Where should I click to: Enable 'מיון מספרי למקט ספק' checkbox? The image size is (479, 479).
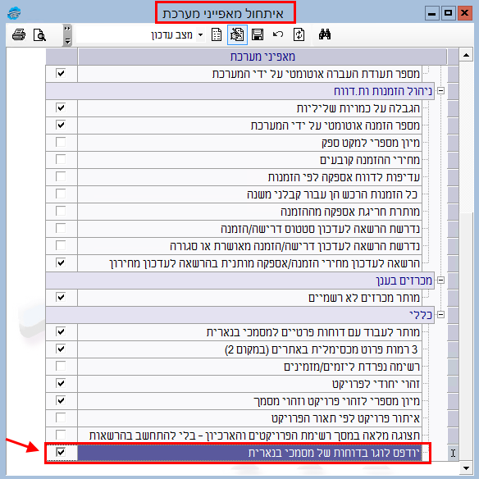click(61, 142)
